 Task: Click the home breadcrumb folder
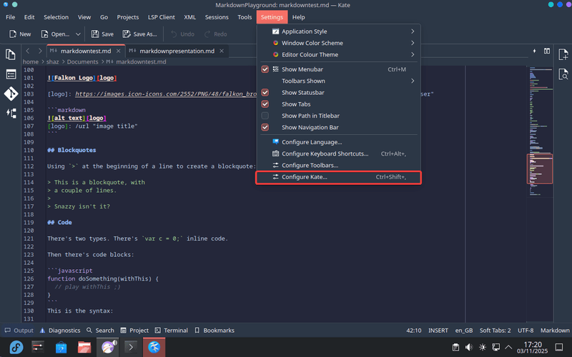pos(31,62)
